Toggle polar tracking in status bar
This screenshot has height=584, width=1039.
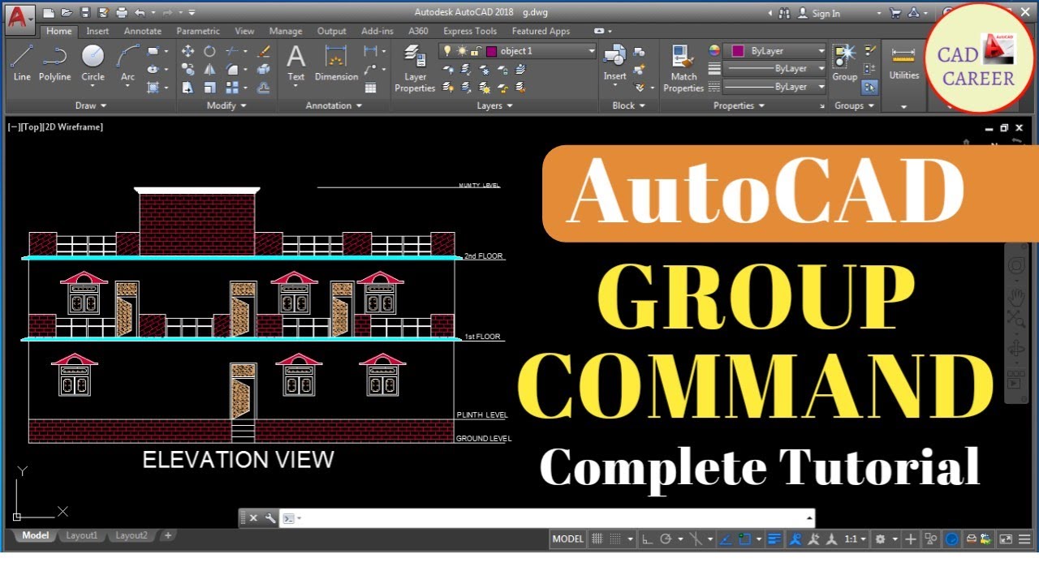point(666,539)
